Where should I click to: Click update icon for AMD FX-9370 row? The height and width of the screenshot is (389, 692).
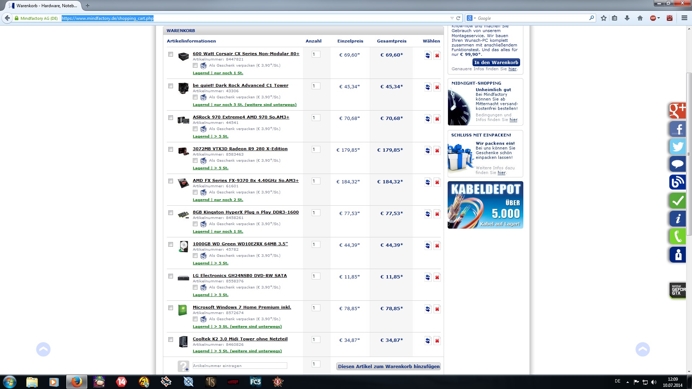(427, 182)
